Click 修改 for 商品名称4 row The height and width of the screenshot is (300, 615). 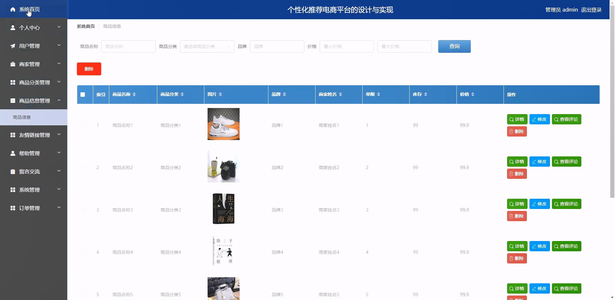point(539,246)
